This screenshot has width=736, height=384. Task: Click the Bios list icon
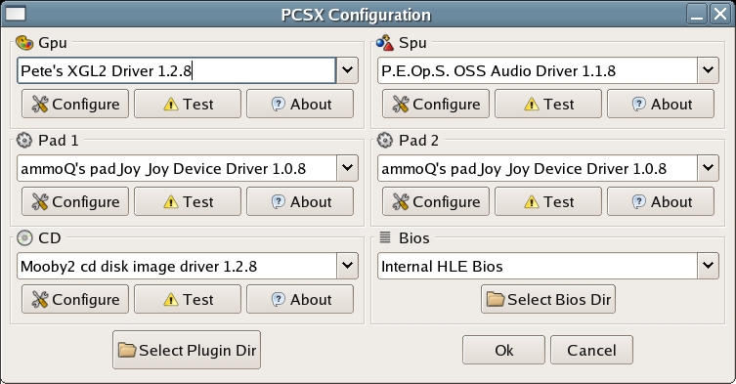385,237
